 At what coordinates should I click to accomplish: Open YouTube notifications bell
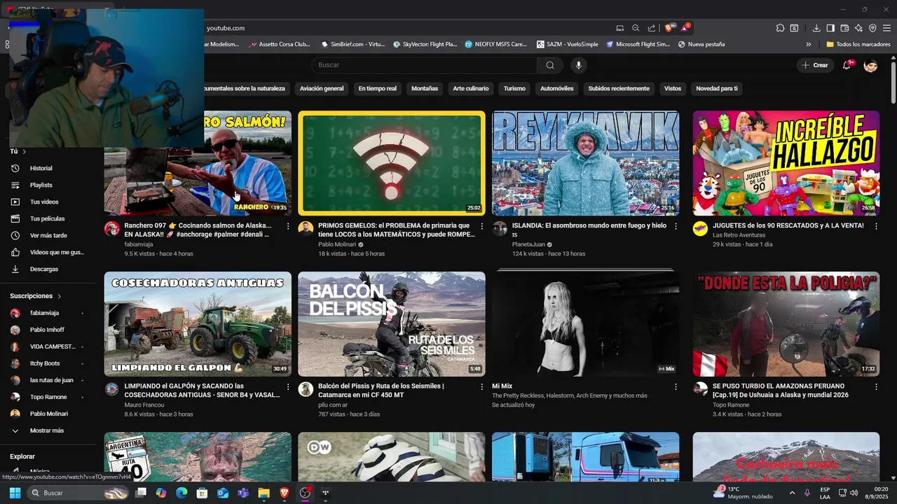pyautogui.click(x=847, y=65)
